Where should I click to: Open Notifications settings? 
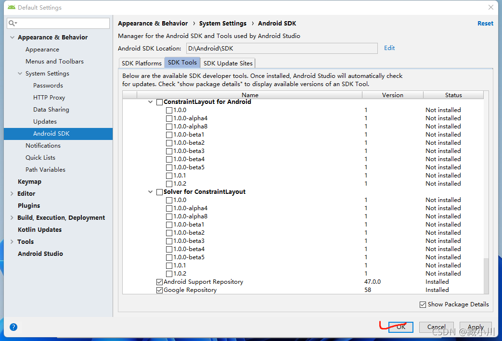coord(43,146)
